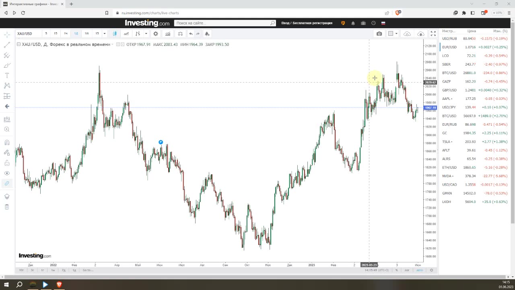Click the Go to... button
Image resolution: width=515 pixels, height=290 pixels.
pyautogui.click(x=88, y=270)
